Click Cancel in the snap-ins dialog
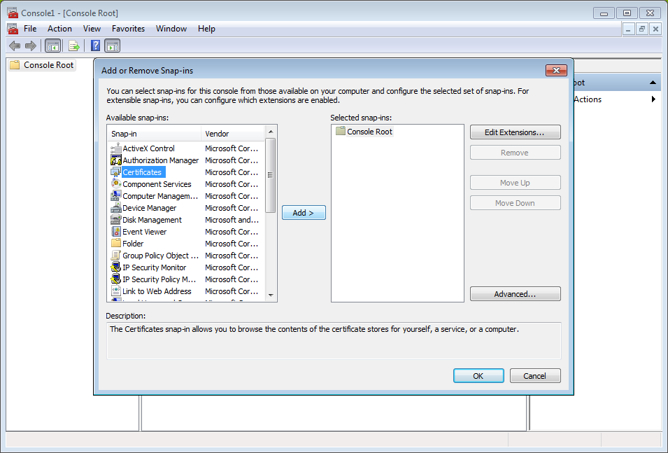 click(535, 376)
